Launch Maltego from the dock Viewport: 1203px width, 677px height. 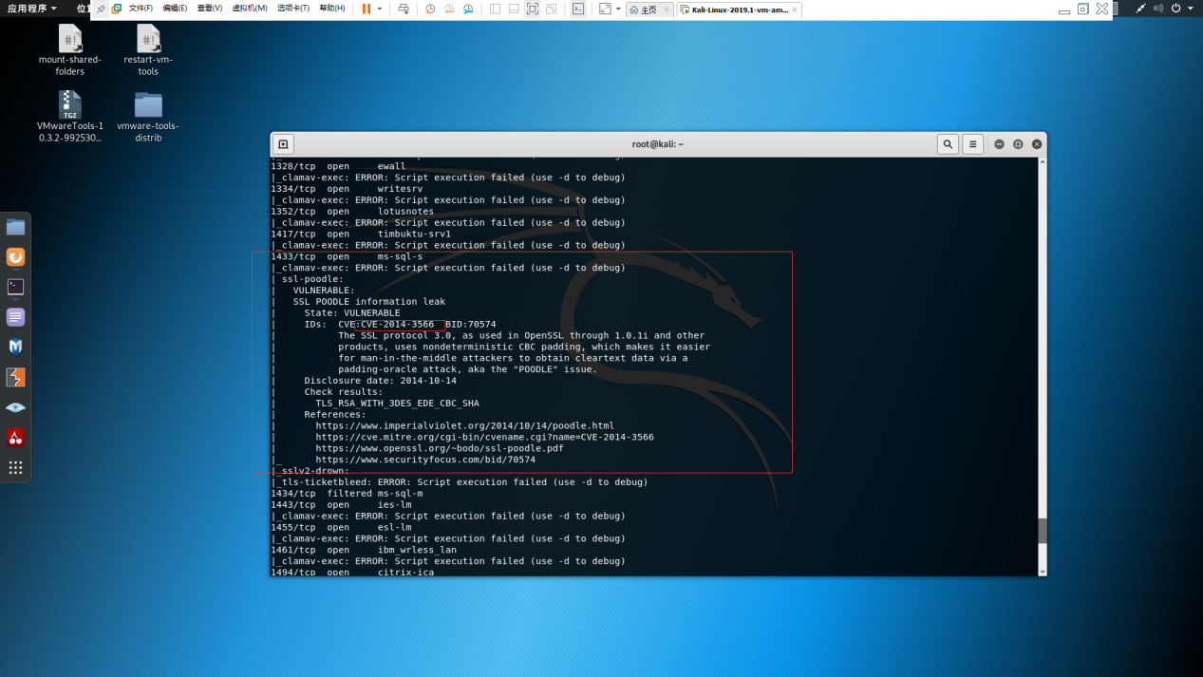(15, 348)
